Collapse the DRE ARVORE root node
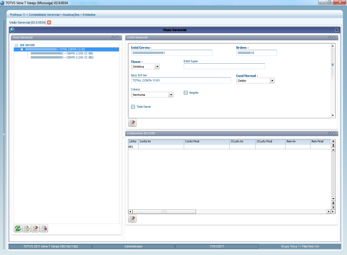 17,45
